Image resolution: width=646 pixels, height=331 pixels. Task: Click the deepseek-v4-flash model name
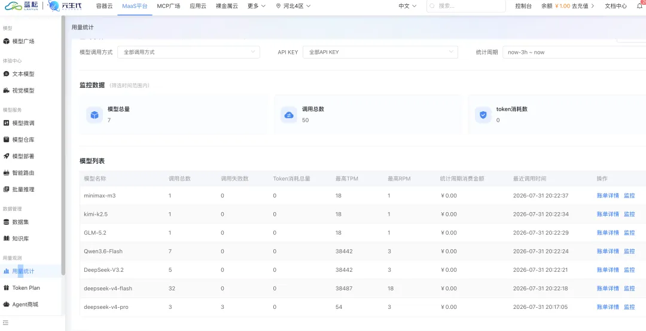click(108, 288)
